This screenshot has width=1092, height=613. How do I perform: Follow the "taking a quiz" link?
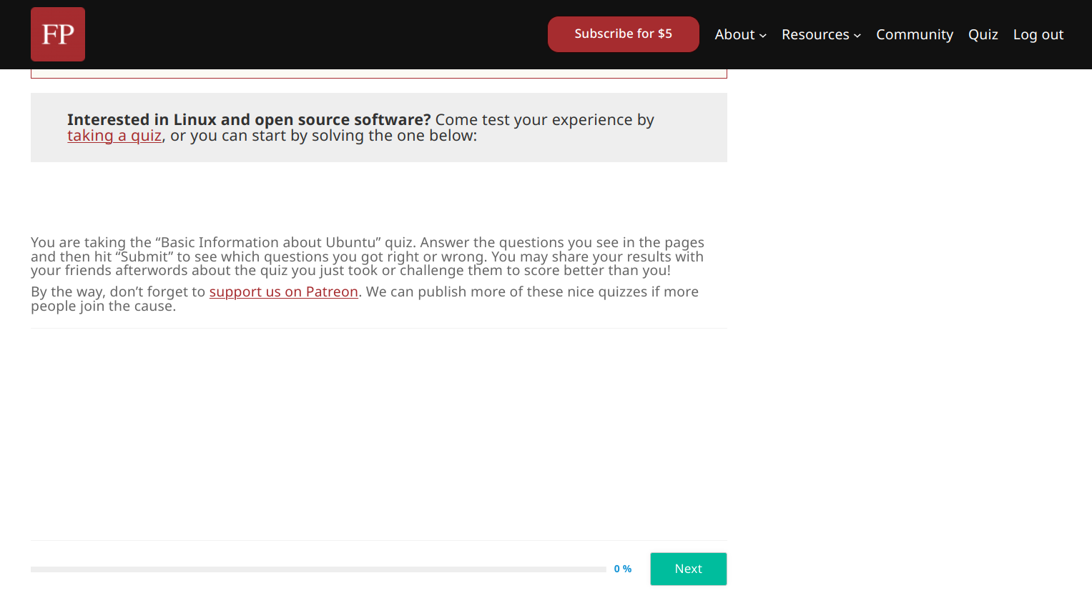click(x=114, y=136)
